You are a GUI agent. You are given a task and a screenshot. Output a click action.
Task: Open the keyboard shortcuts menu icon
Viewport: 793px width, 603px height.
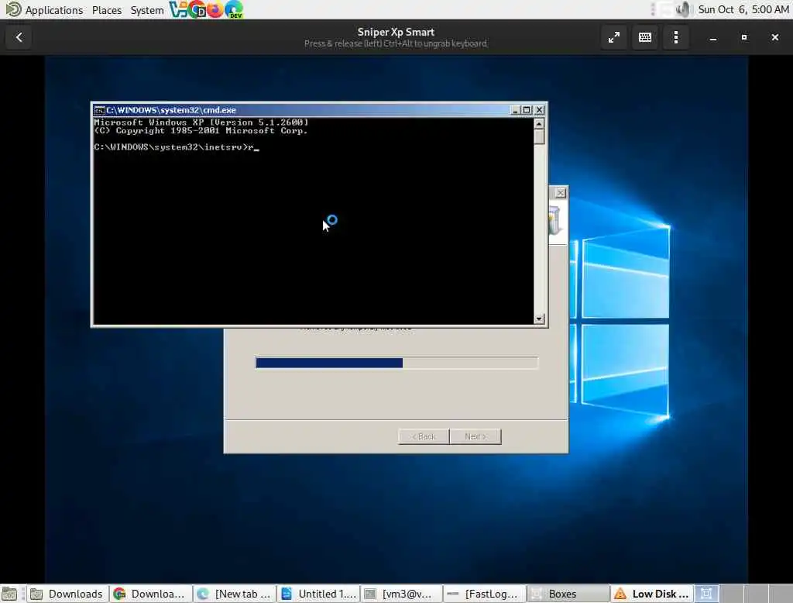coord(645,37)
